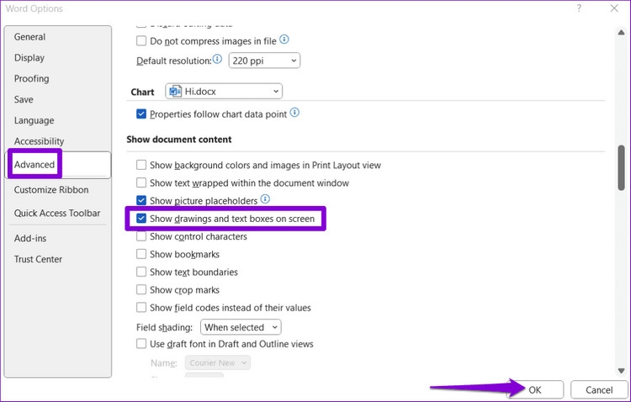Switch to the Proofing category

tap(32, 79)
